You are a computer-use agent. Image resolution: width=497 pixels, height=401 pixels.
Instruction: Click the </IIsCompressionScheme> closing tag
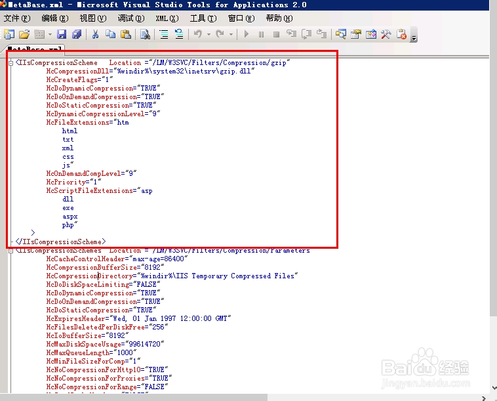tap(60, 242)
